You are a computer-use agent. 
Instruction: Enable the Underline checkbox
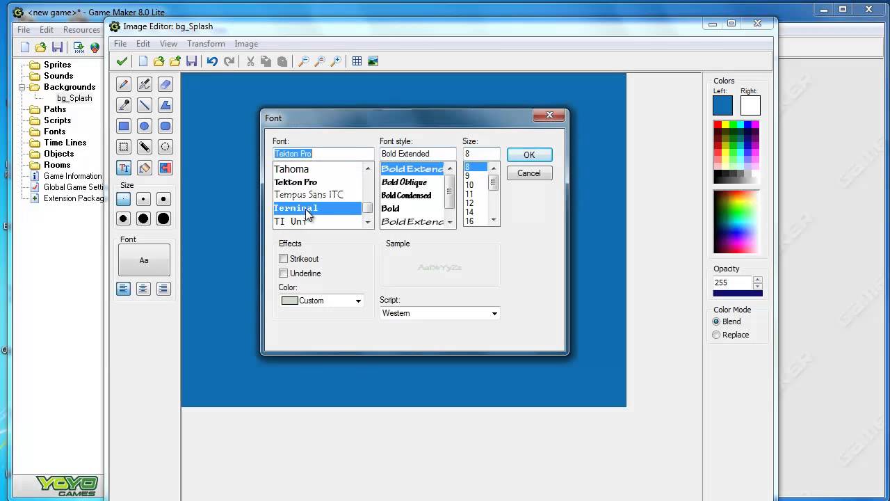point(283,273)
